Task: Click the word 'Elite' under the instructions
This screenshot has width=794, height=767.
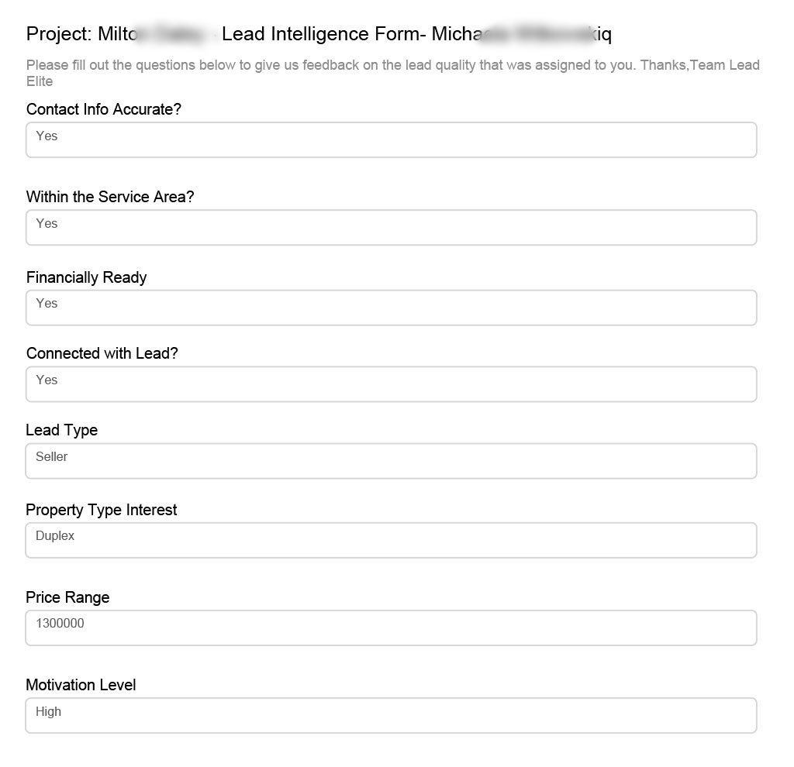Action: coord(40,81)
